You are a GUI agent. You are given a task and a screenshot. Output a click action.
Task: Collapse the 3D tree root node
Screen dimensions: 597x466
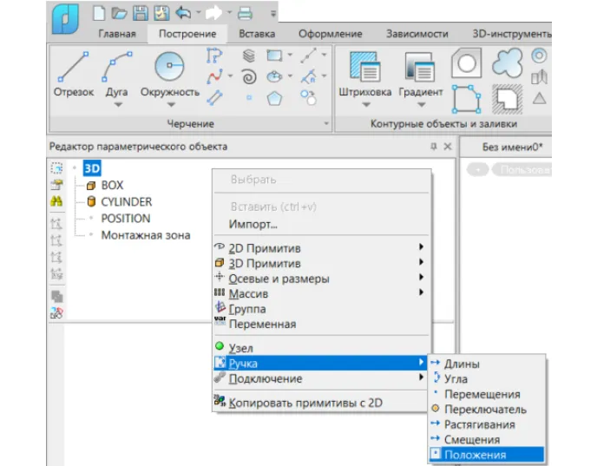[x=75, y=167]
